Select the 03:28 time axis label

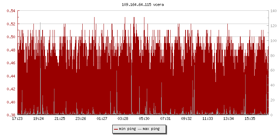(x=123, y=119)
